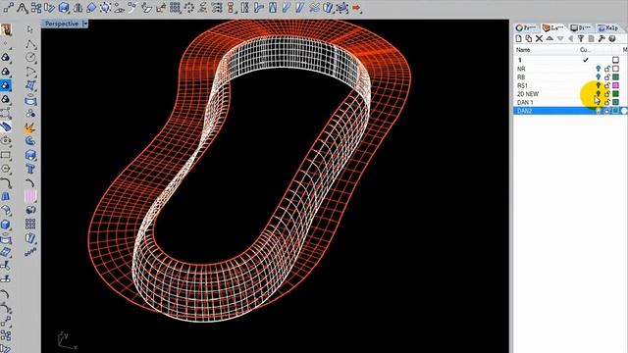Click the Current column header in Layers
This screenshot has height=353, width=628.
(x=585, y=50)
